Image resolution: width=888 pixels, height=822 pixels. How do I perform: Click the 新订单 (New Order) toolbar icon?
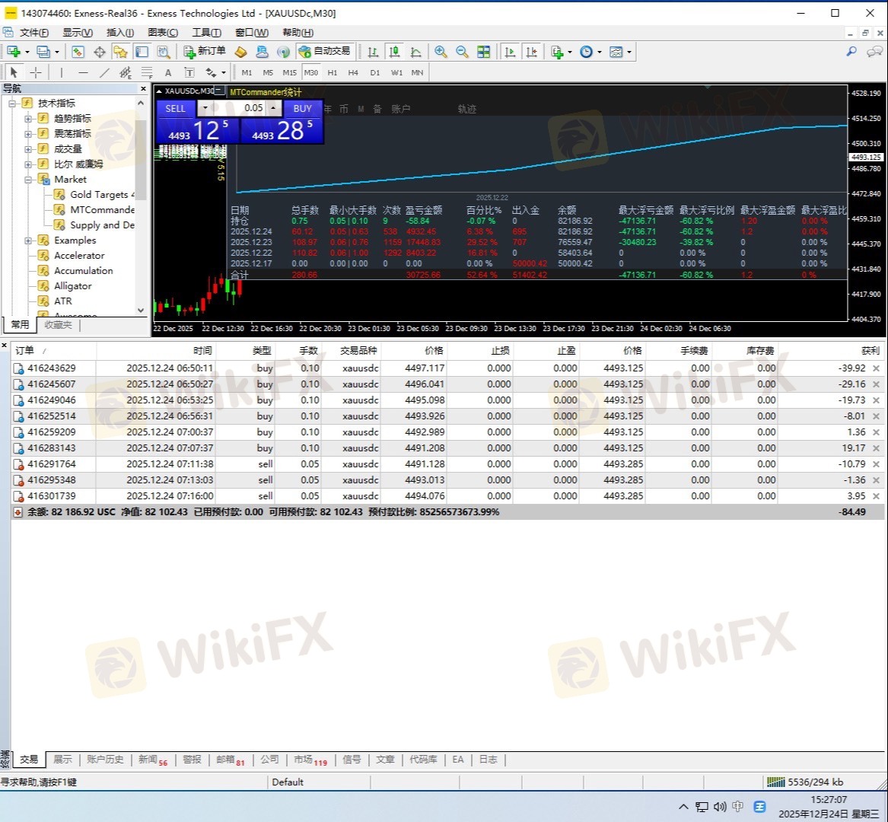coord(205,52)
